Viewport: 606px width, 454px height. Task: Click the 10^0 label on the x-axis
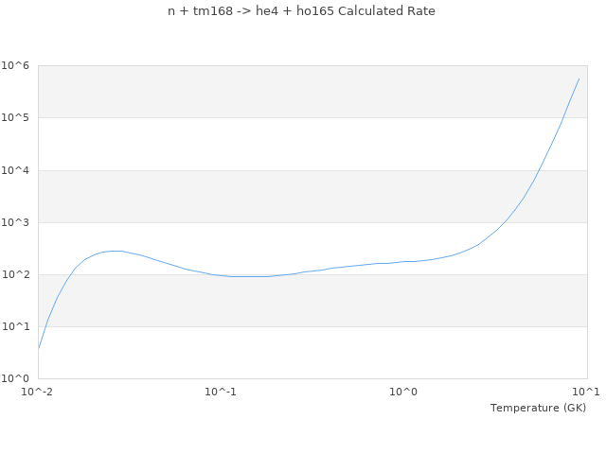coord(403,392)
